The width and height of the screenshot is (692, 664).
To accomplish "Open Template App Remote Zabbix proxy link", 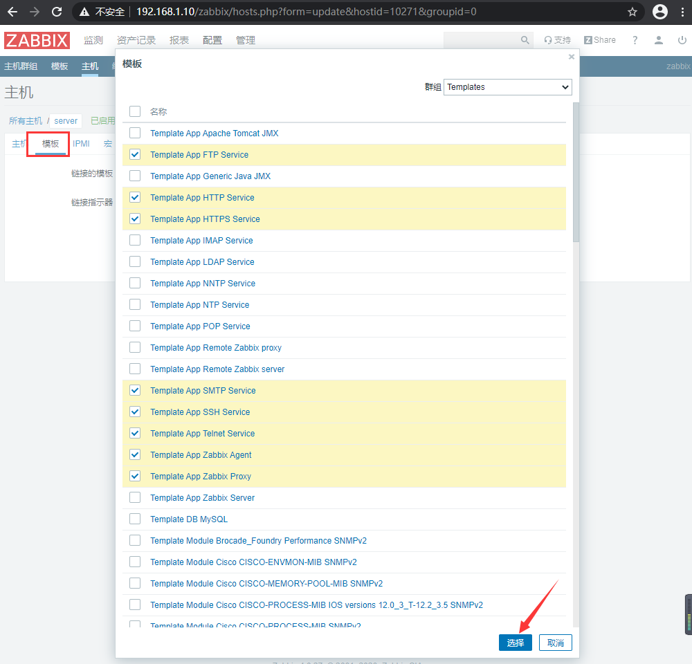I will tap(216, 348).
